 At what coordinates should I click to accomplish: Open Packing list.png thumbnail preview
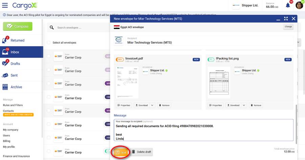(x=219, y=82)
